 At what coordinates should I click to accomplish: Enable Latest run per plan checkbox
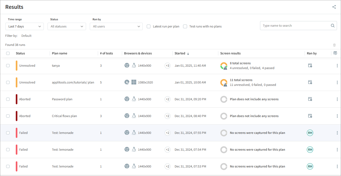(149, 26)
